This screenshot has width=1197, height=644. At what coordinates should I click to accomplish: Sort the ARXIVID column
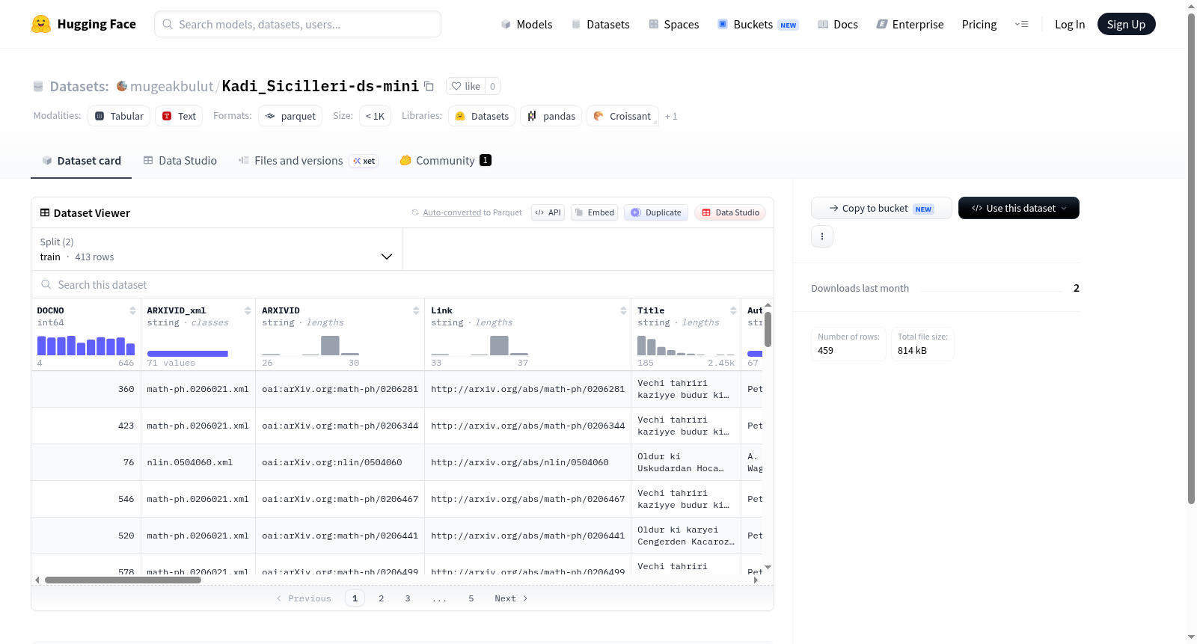[x=417, y=310]
